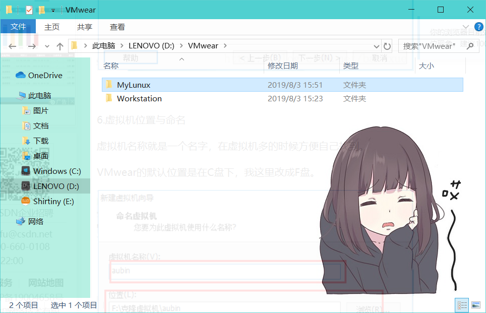
Task: Click Workstation date 2019/8/3 15:23
Action: point(295,99)
